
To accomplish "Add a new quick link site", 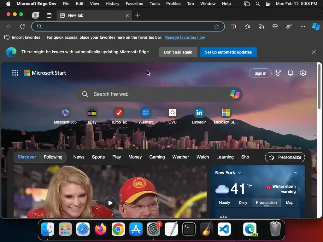I will (253, 115).
